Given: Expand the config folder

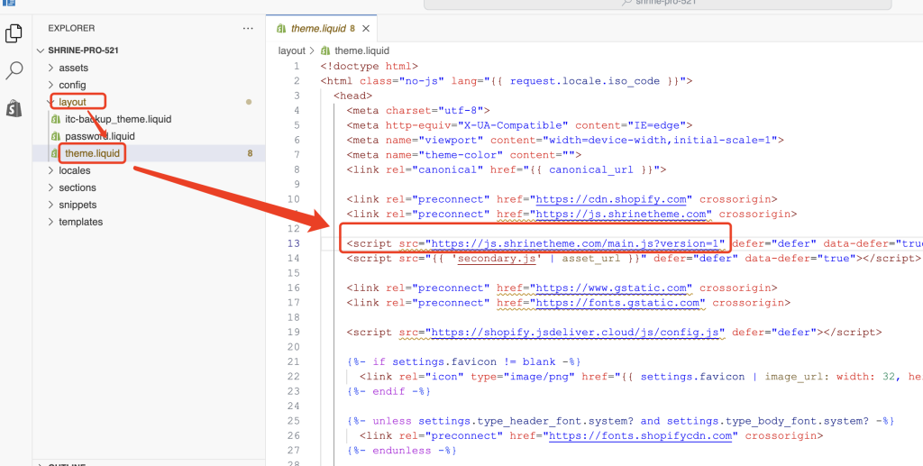Looking at the screenshot, I should point(72,85).
